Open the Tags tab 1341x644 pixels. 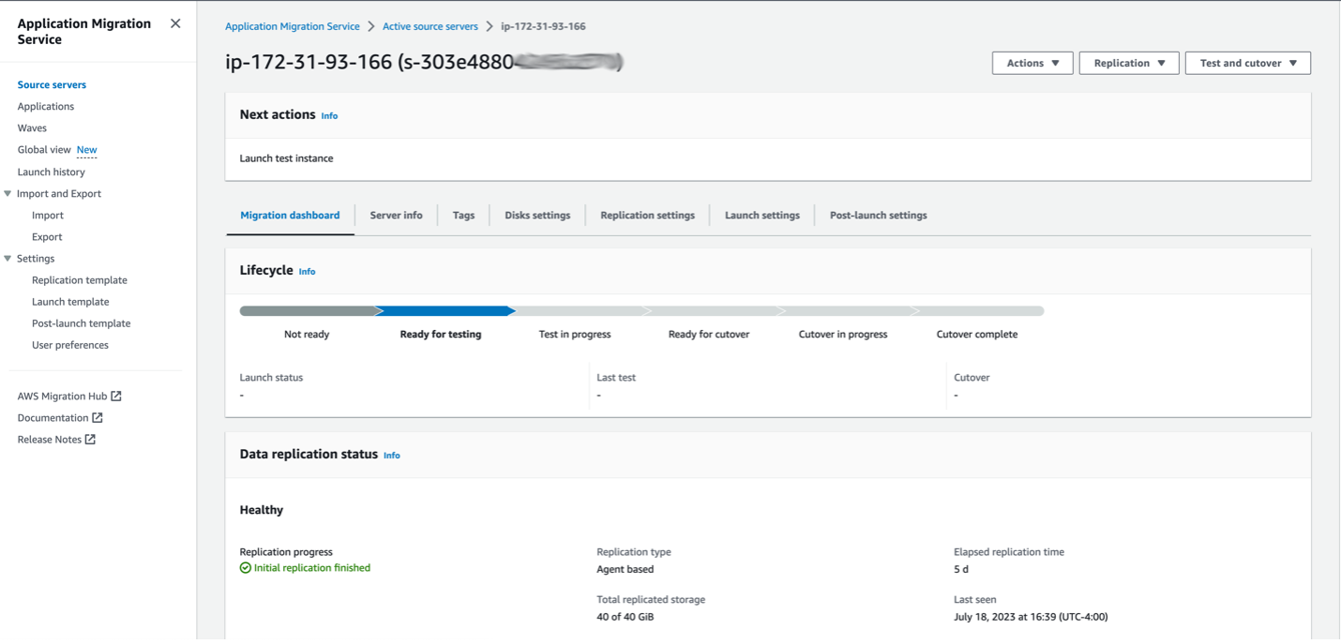click(463, 216)
